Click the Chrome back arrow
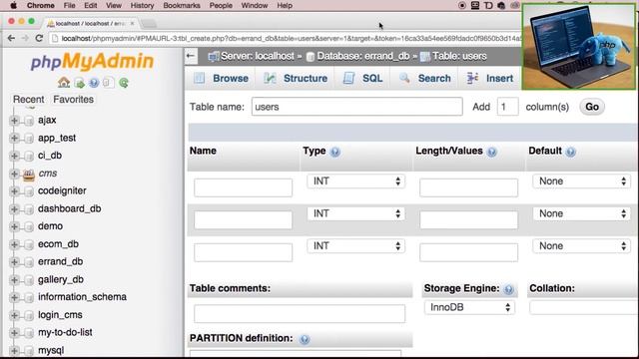The width and height of the screenshot is (639, 359). [x=11, y=38]
